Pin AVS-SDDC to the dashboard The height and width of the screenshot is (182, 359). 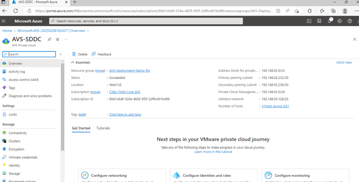click(49, 39)
